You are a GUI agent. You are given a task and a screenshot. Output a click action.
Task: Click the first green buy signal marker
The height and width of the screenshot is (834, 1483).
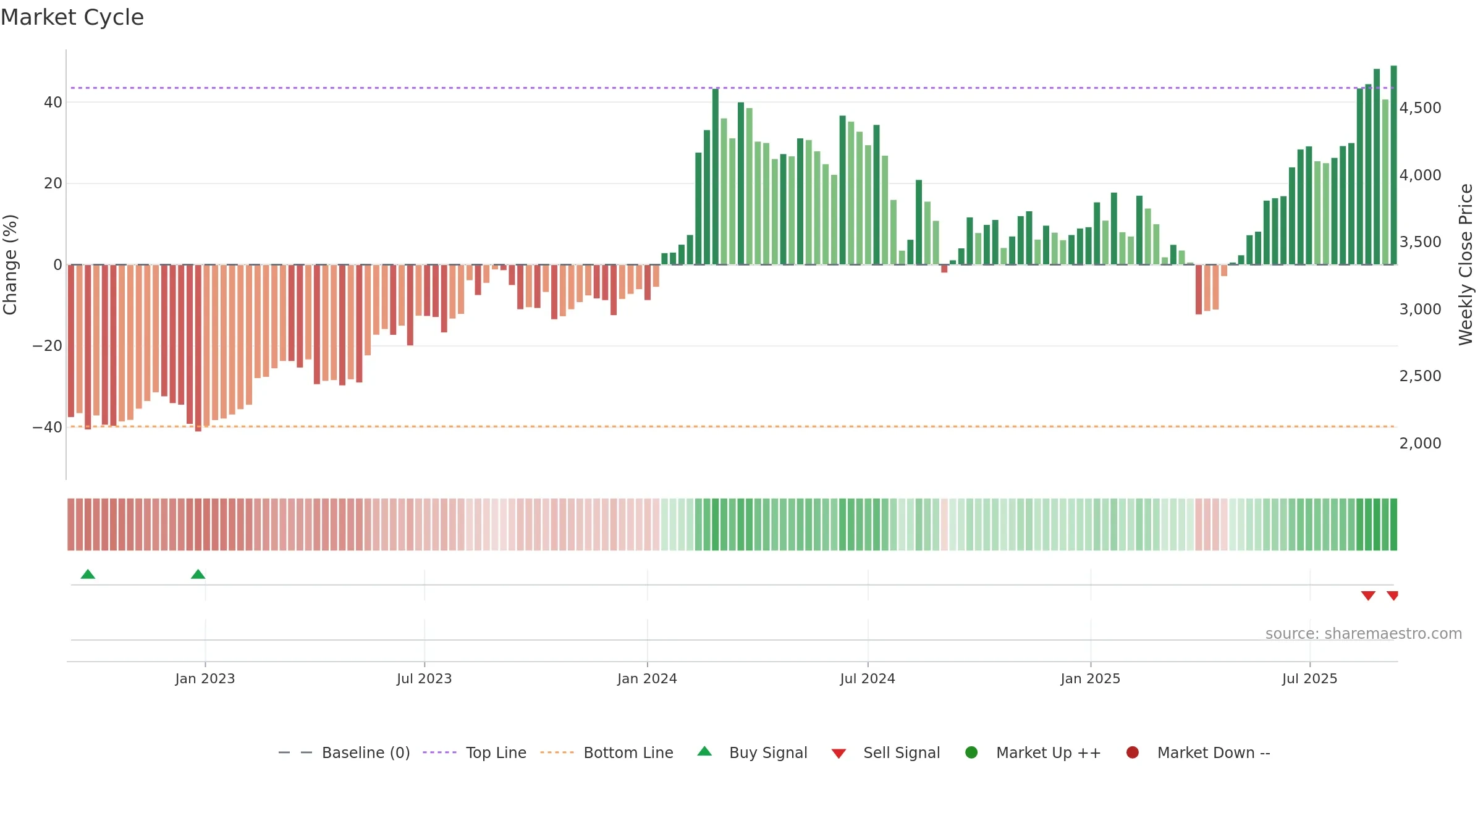point(88,575)
